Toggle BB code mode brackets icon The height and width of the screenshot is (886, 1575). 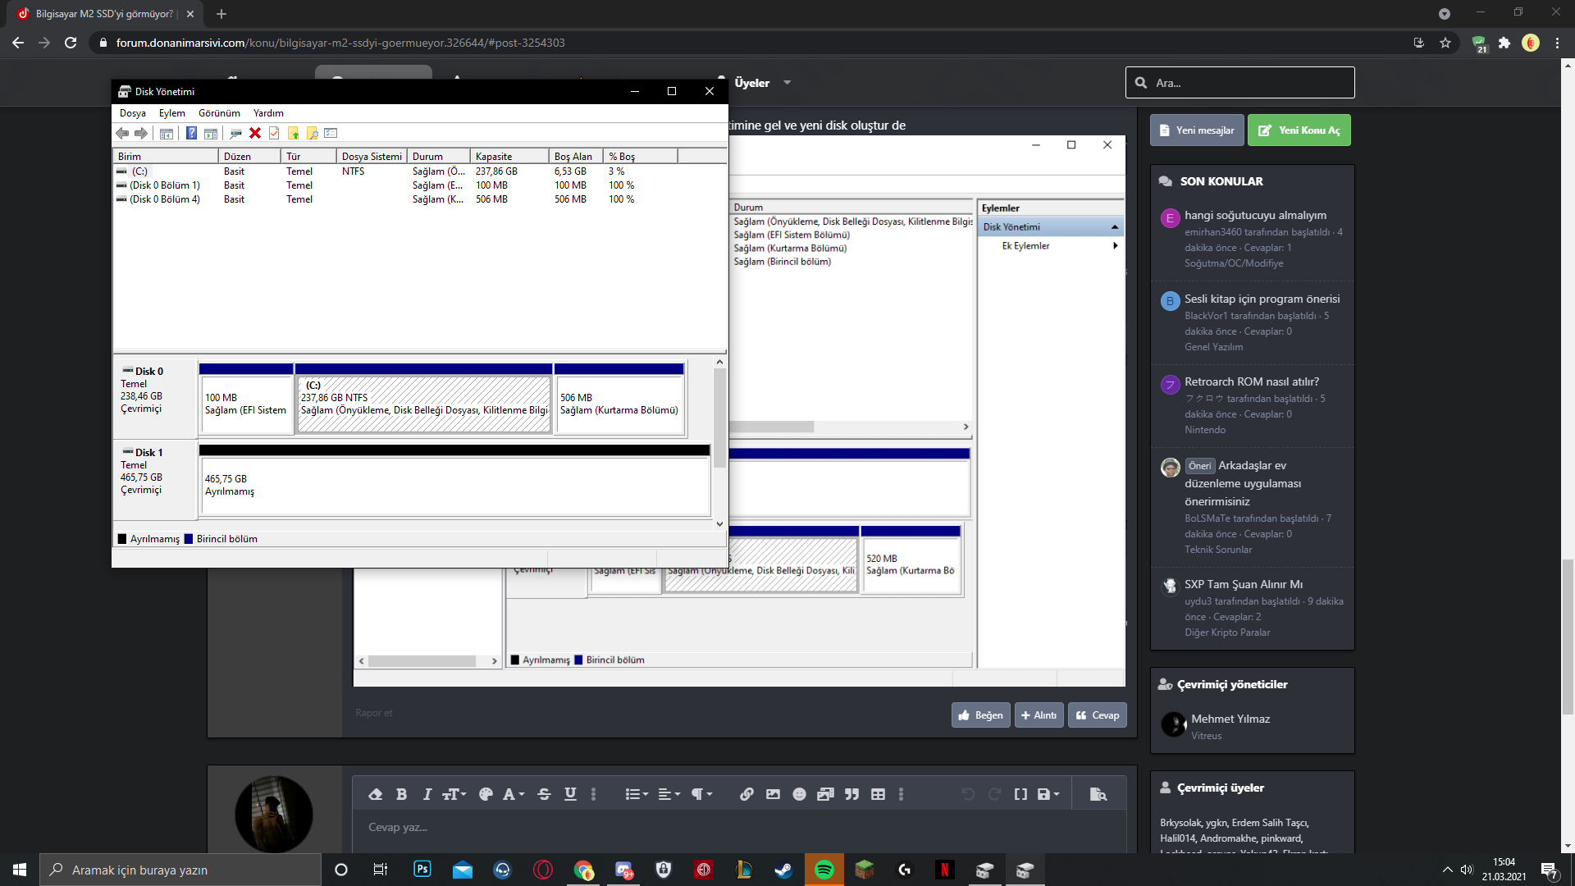point(1020,794)
